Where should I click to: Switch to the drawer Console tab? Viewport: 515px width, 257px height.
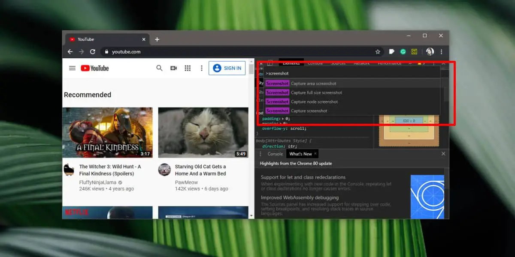tap(275, 154)
